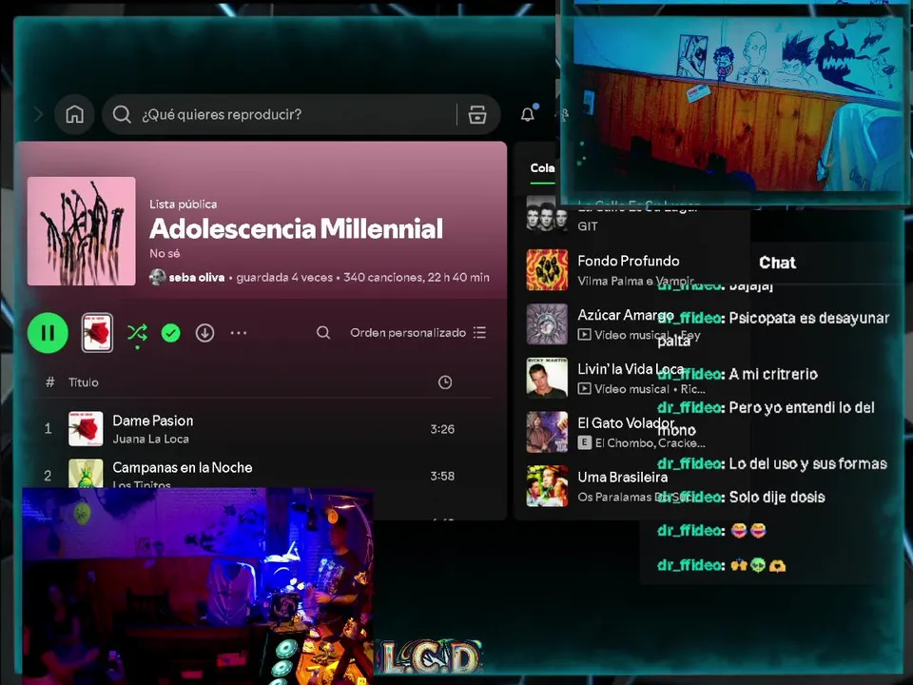Screen dimensions: 913x685
Task: Click the Spotify home icon
Action: [74, 114]
